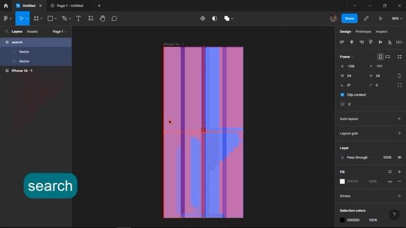
Task: Click the white fill color swatch
Action: 343,182
